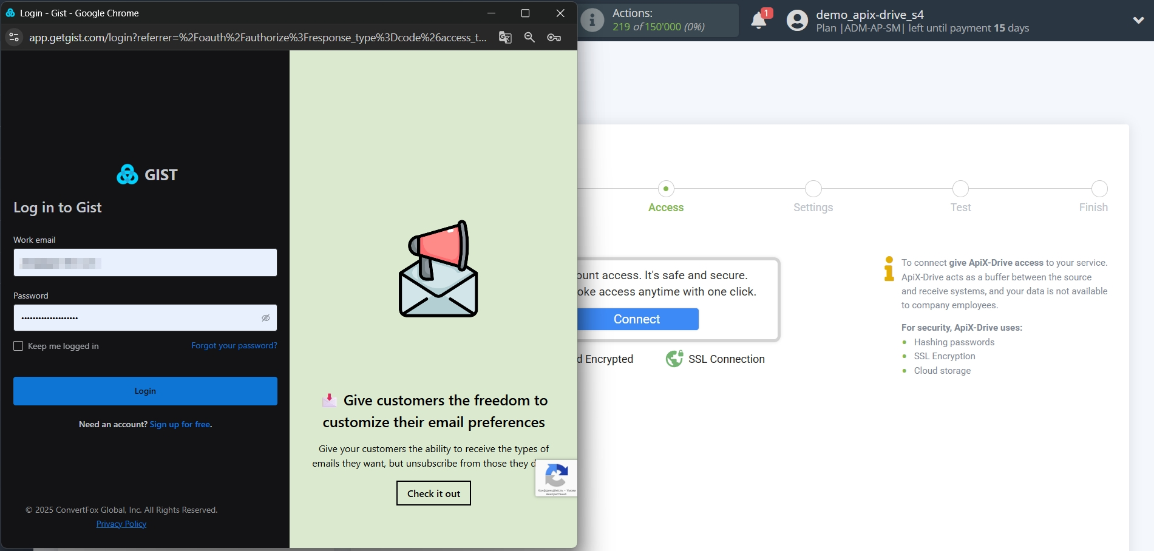Image resolution: width=1154 pixels, height=551 pixels.
Task: Open site permissions icon left of the URL
Action: (x=13, y=37)
